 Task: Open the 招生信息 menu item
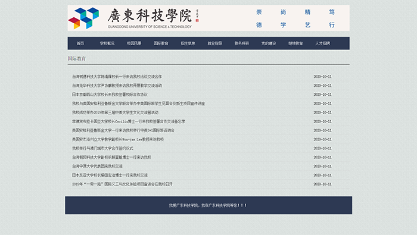point(188,43)
